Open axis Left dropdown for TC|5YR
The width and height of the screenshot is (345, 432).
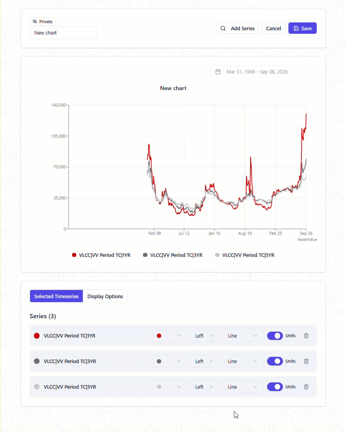204,387
